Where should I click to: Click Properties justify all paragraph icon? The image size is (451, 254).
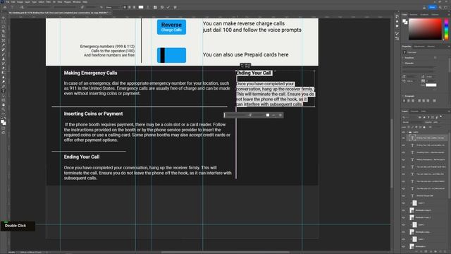coord(434,101)
